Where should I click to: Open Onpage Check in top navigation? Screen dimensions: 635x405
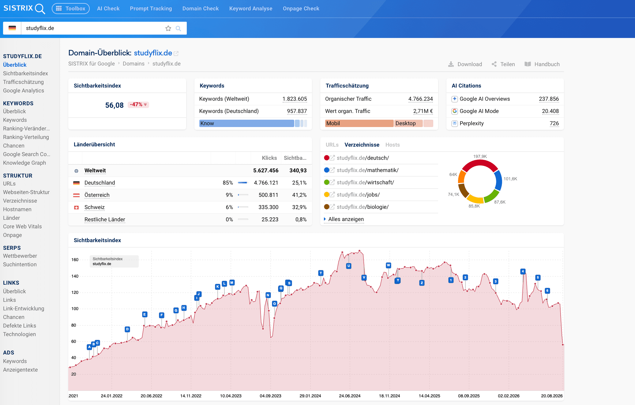pos(301,9)
